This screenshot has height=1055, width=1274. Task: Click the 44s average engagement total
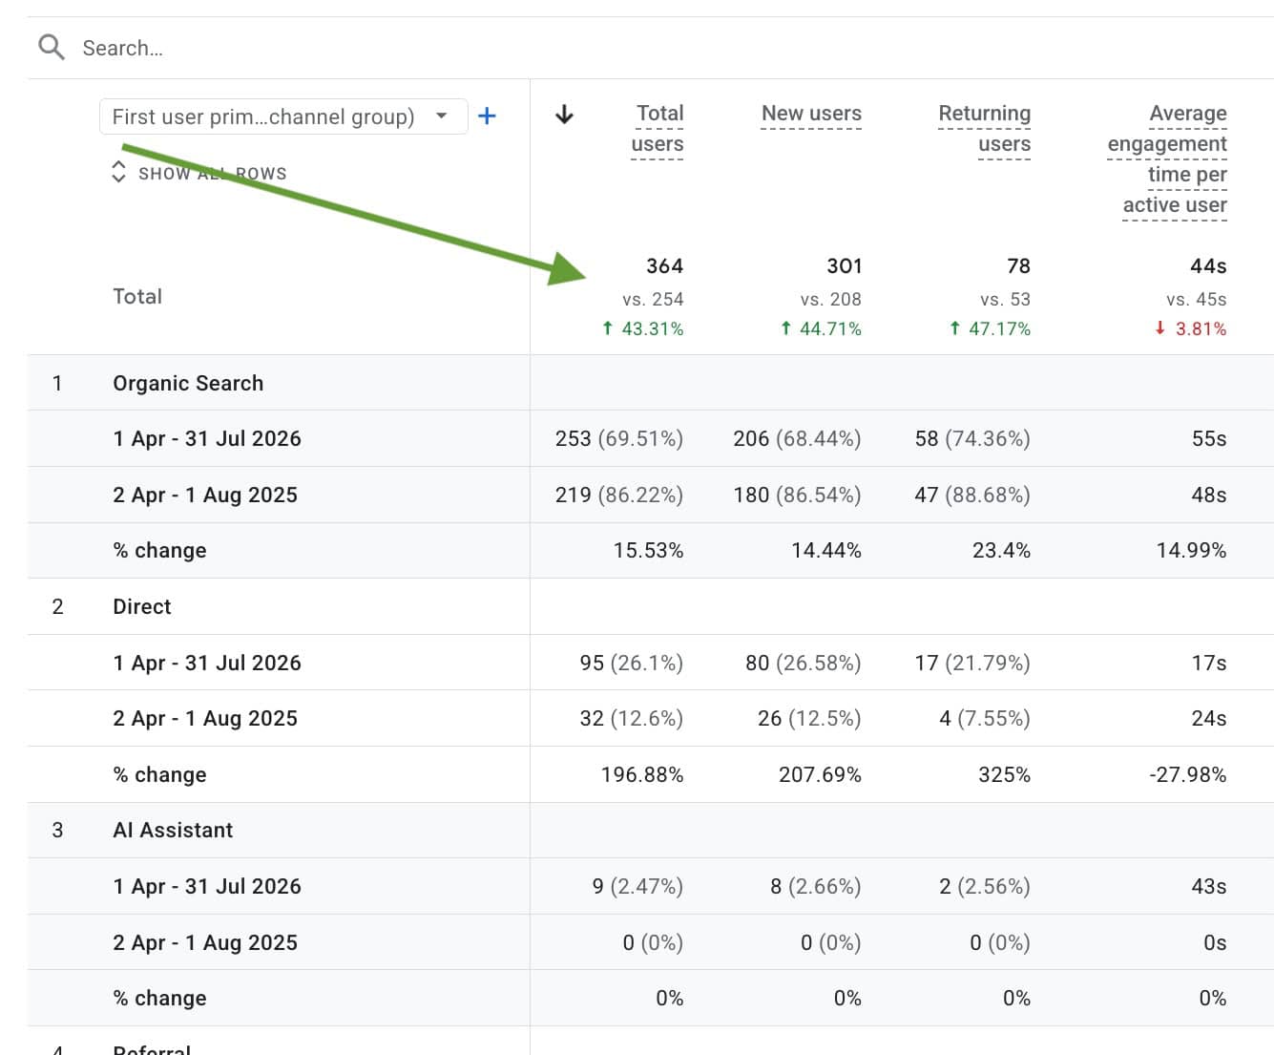click(1208, 265)
